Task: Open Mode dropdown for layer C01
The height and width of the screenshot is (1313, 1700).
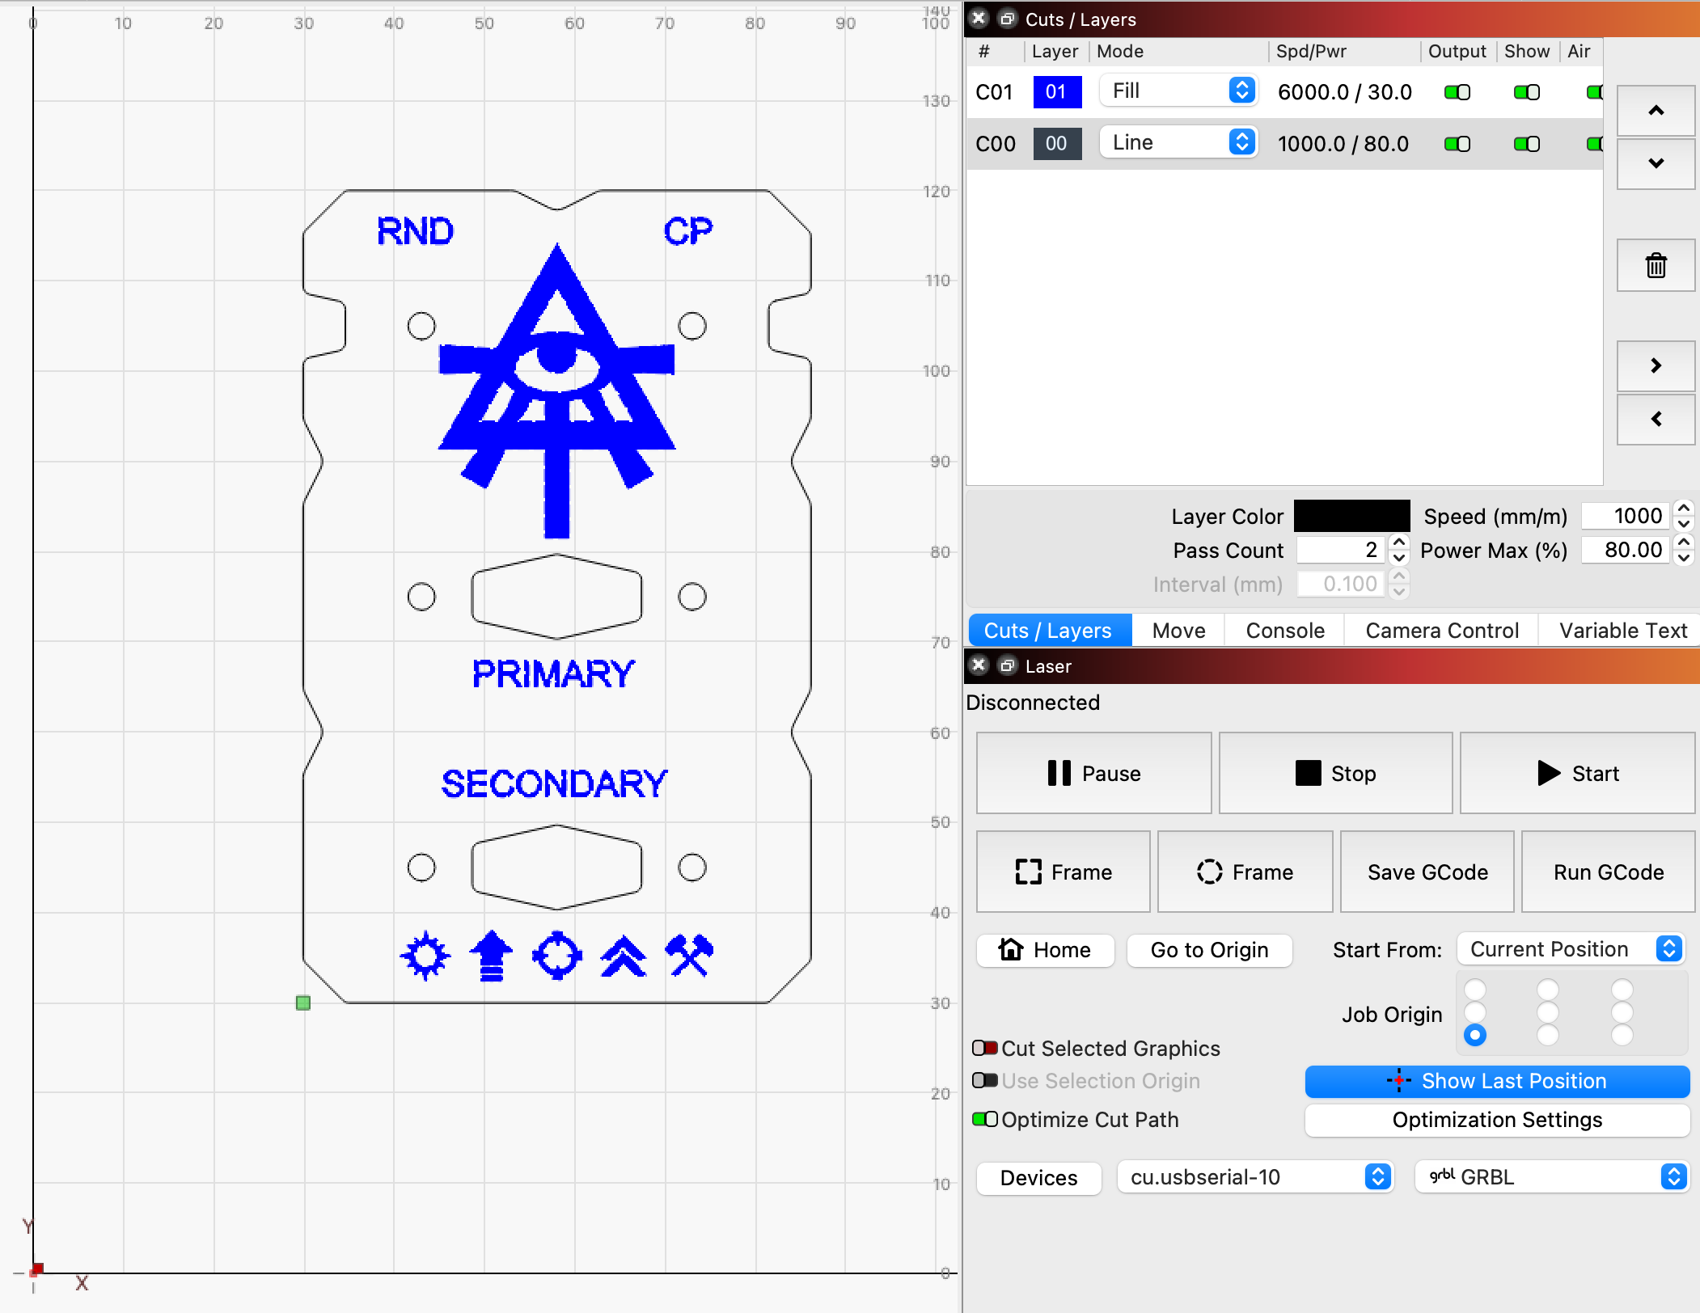Action: coord(1178,91)
